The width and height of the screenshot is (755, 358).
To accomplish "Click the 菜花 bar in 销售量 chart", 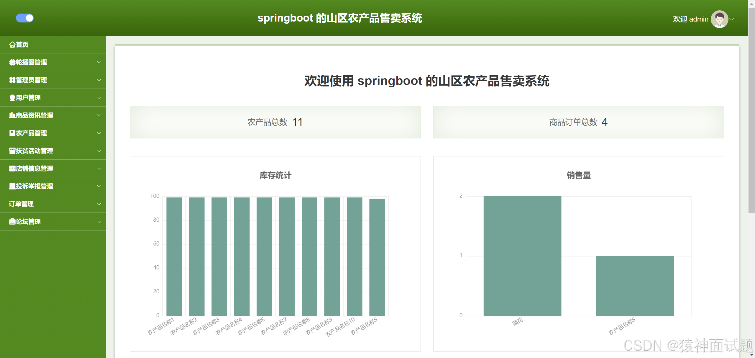I will [522, 256].
